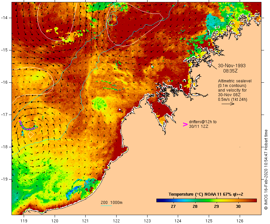The image size is (270, 224).
Task: Click the latitude axis label "-14"
Action: [x=4, y=18]
